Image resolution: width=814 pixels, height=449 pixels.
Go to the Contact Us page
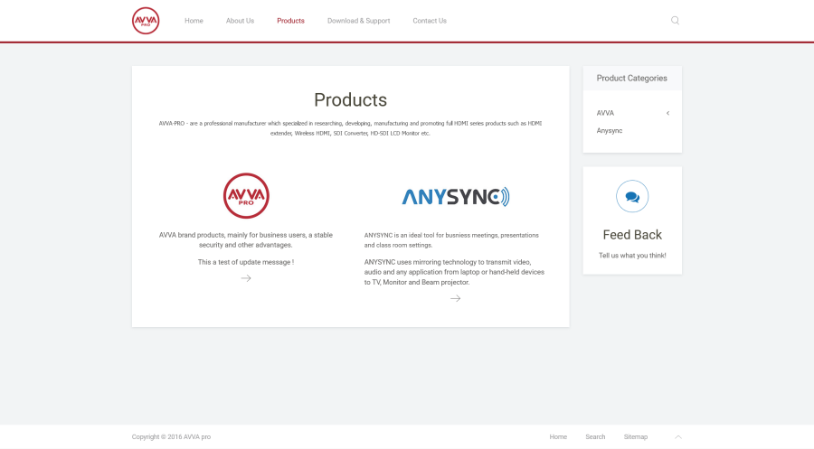coord(430,21)
